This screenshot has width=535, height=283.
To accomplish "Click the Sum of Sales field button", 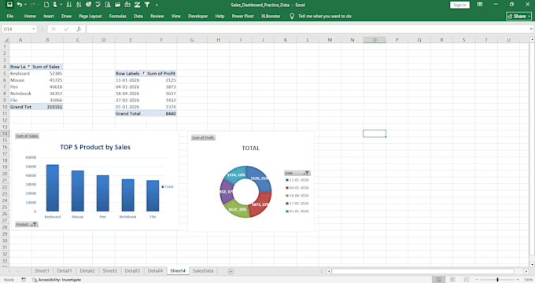I will pos(27,136).
